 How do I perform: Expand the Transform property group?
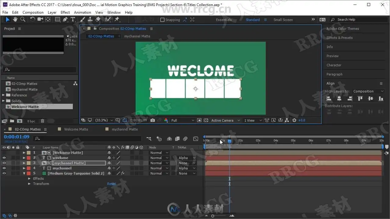click(x=29, y=184)
